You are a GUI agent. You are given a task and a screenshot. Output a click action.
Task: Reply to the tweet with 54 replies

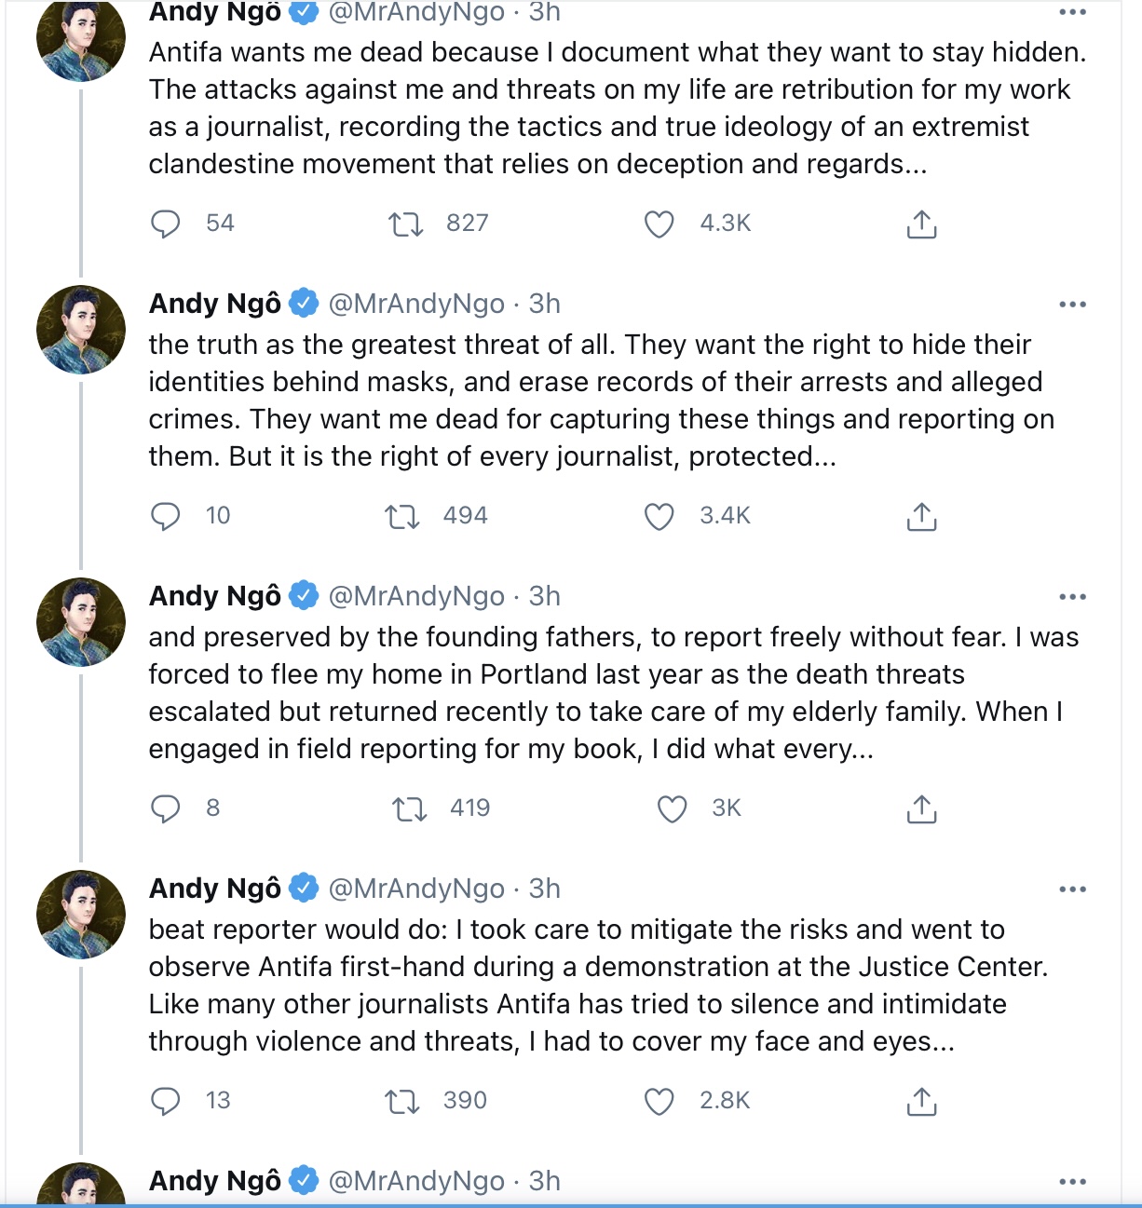click(x=166, y=224)
